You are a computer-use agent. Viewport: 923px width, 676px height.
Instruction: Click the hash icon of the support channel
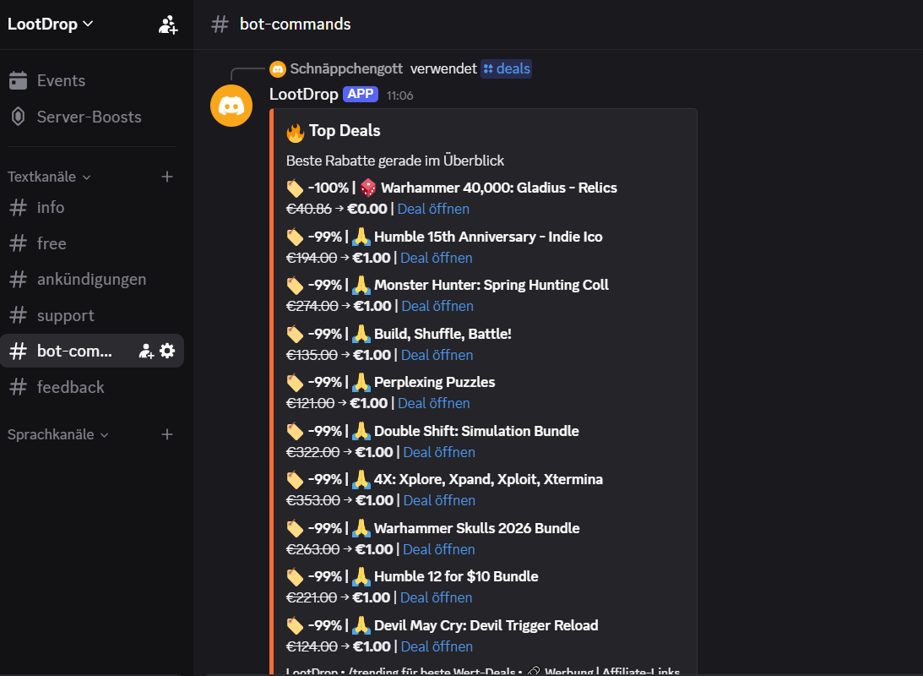coord(19,315)
